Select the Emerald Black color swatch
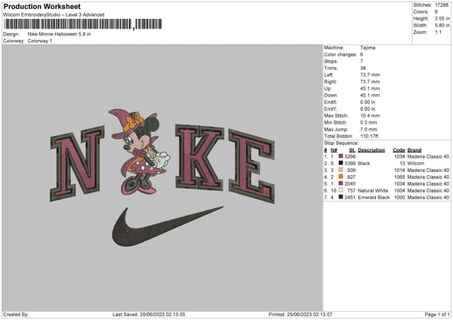Viewport: 453px width, 320px height. (341, 197)
